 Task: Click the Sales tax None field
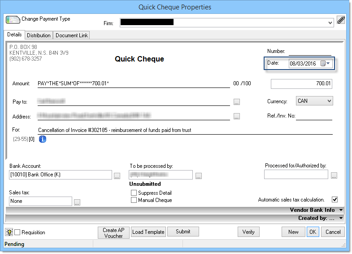pyautogui.click(x=40, y=201)
